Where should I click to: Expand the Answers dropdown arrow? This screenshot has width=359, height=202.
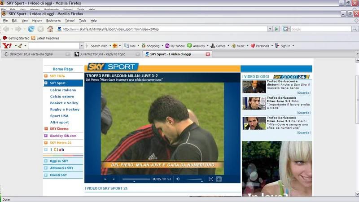click(x=208, y=46)
